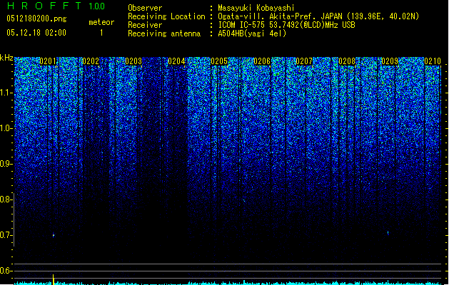Click the 0.8 kHz axis label
449x285 pixels.
tap(6, 199)
